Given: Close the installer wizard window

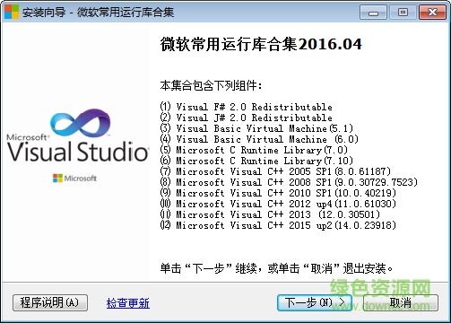Looking at the screenshot, I should (x=432, y=13).
